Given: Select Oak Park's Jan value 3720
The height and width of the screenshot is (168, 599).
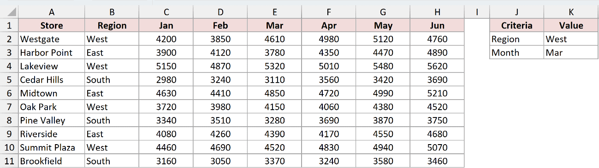Looking at the screenshot, I should (166, 107).
